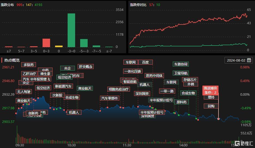Select the 增持 label
The width and height of the screenshot is (255, 148).
coord(211,97)
